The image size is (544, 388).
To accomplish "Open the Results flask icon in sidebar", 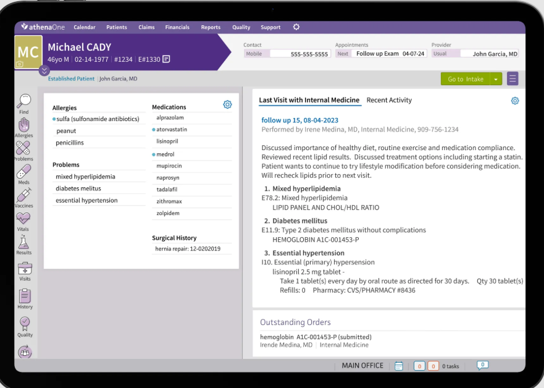I will 23,242.
